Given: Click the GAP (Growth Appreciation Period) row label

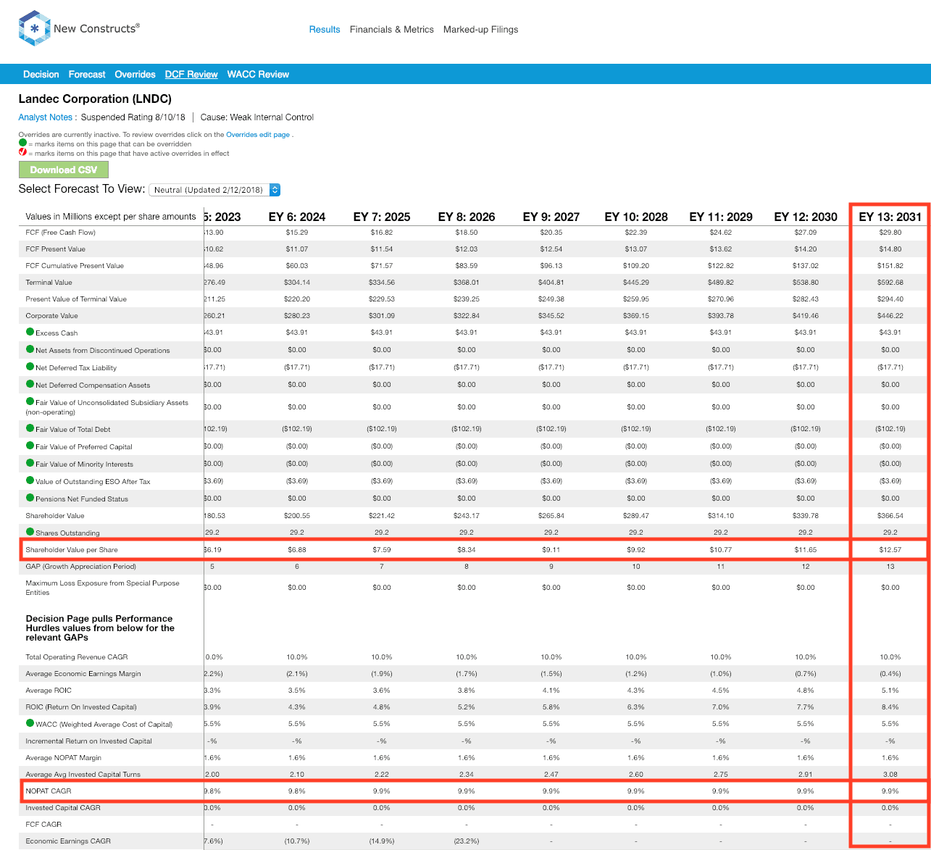Looking at the screenshot, I should click(80, 567).
